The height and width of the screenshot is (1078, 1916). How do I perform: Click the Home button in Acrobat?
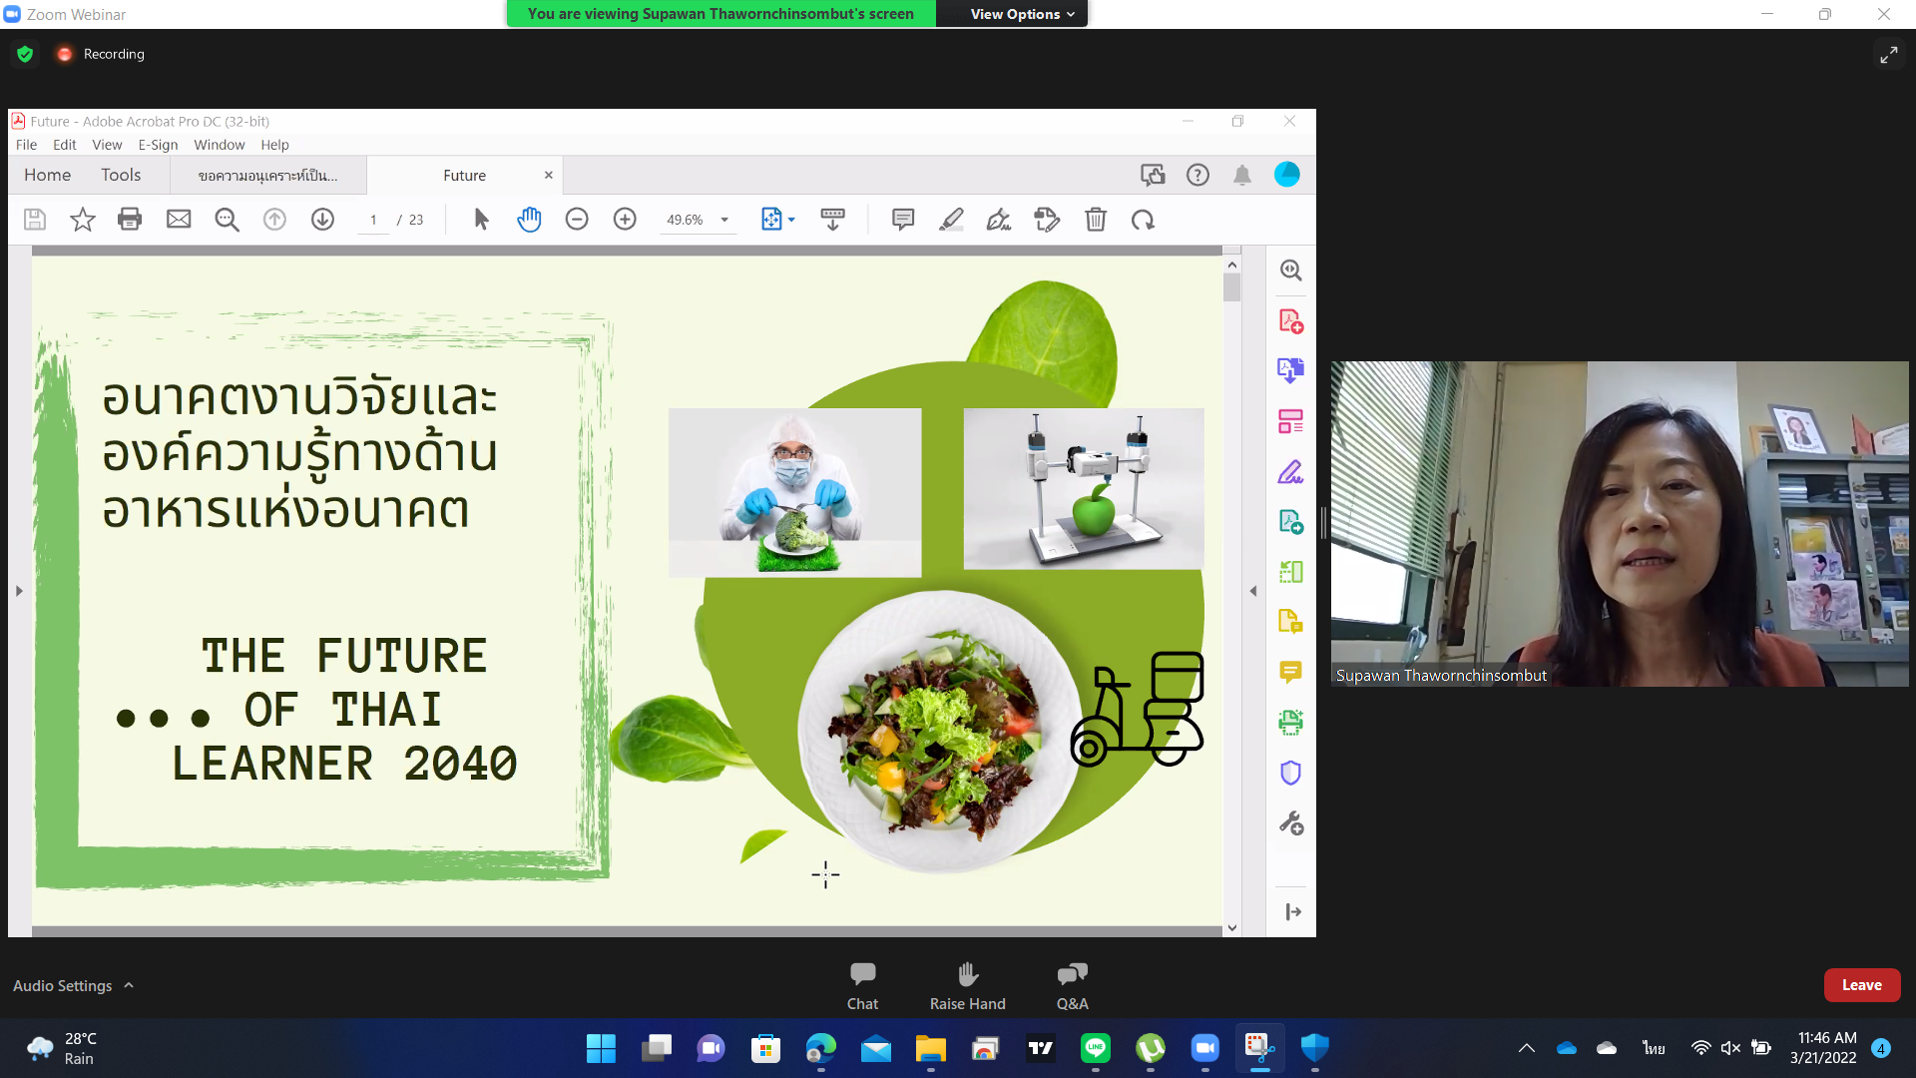pyautogui.click(x=47, y=175)
